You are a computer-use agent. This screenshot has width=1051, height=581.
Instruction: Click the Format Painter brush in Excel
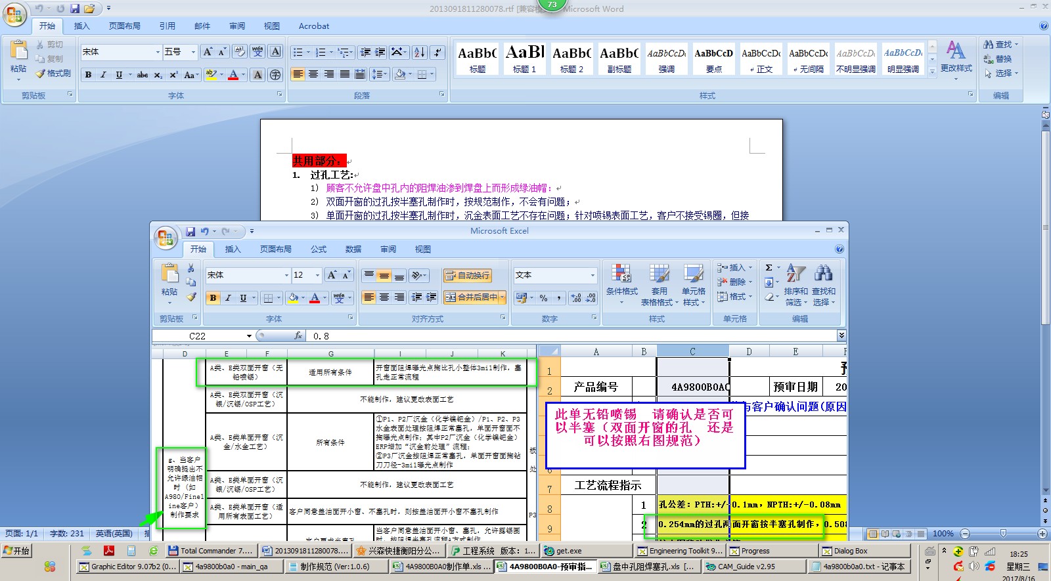pyautogui.click(x=191, y=297)
